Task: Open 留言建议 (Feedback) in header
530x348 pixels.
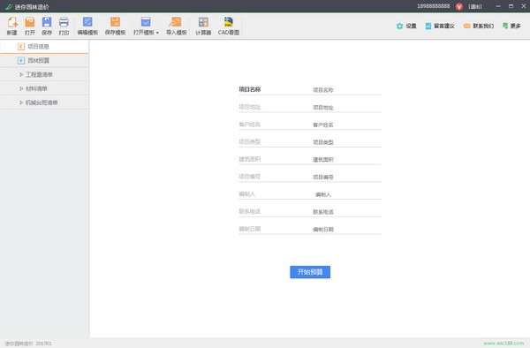Action: tap(440, 26)
